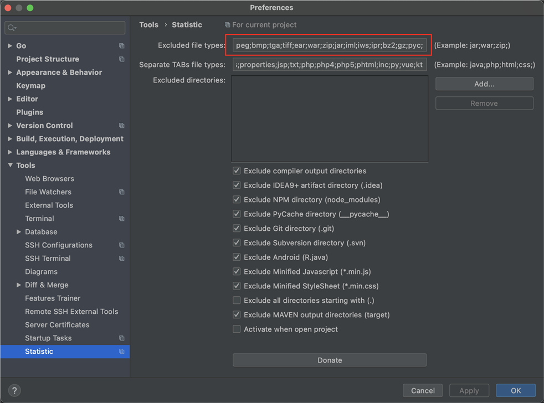Screen dimensions: 544x403
Task: Click project-level icon beside SSH Configurations
Action: (122, 245)
